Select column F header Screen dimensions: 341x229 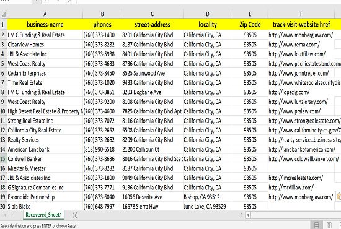[301, 14]
